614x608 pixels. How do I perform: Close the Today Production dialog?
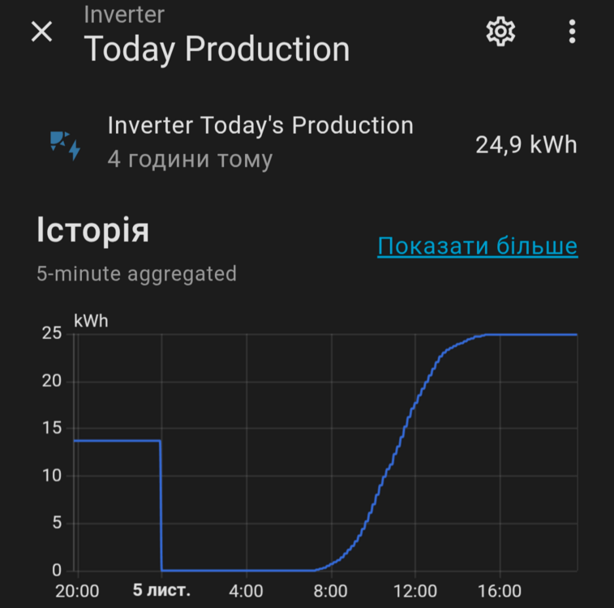pyautogui.click(x=41, y=32)
